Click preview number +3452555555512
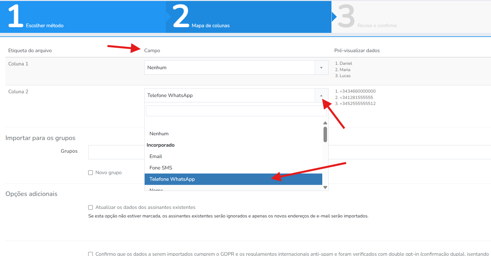 pos(357,104)
